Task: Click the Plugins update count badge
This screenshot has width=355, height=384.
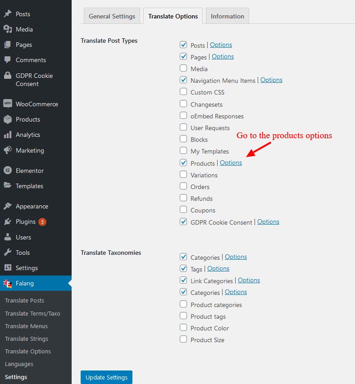Action: click(x=42, y=222)
